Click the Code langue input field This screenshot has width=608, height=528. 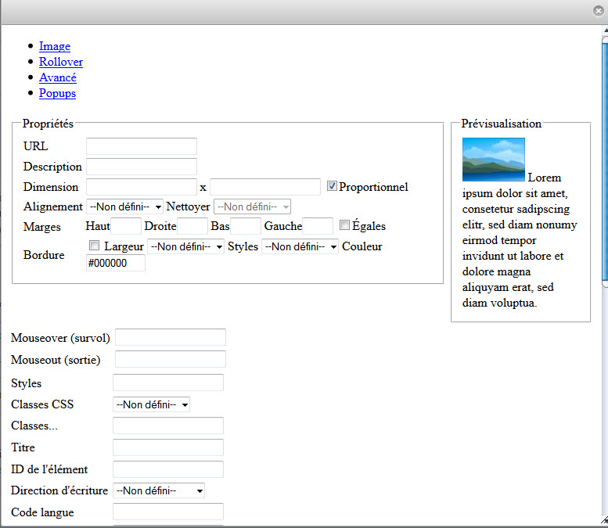click(168, 512)
